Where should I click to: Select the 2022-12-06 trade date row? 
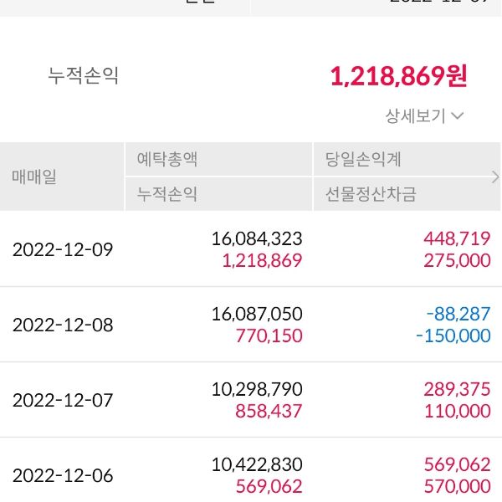[x=63, y=475]
